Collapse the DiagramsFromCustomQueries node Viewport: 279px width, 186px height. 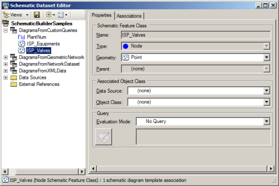coord(6,30)
